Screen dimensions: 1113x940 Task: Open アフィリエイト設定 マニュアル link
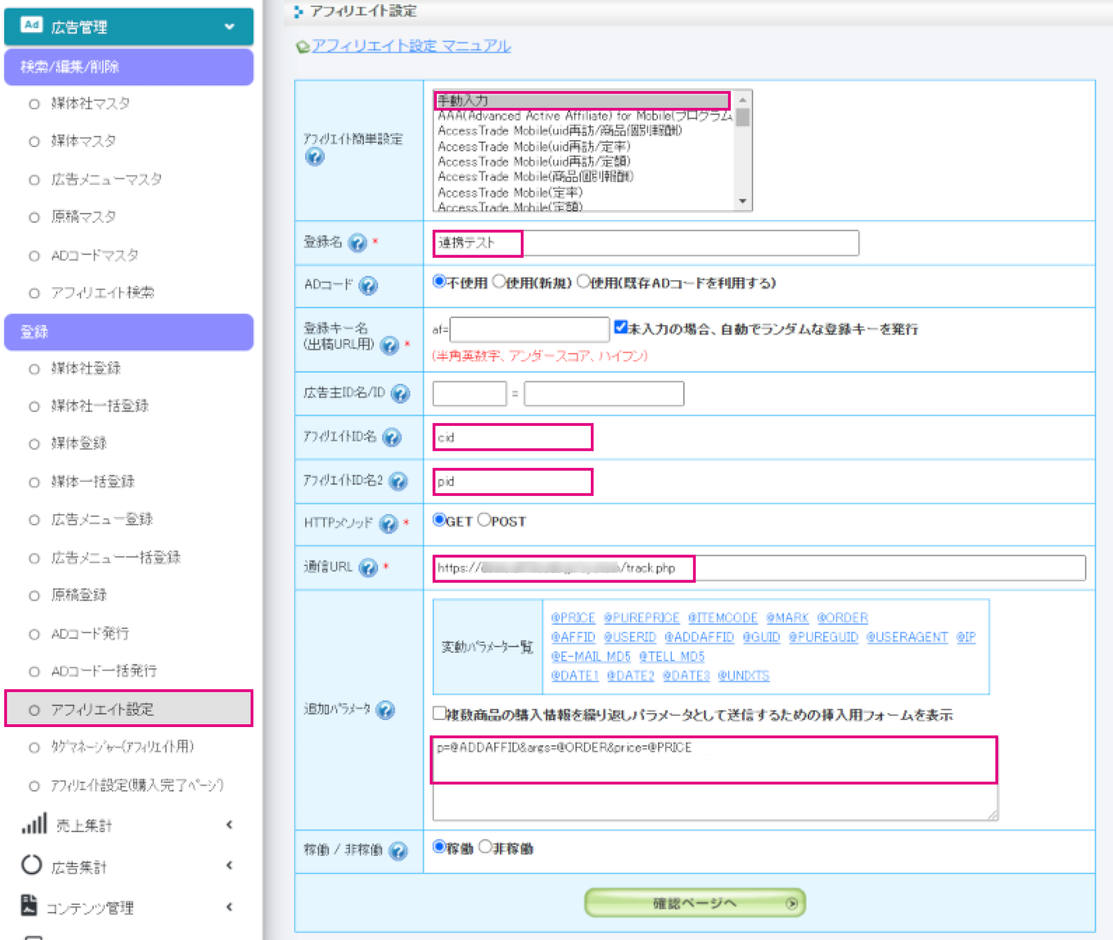[x=411, y=46]
